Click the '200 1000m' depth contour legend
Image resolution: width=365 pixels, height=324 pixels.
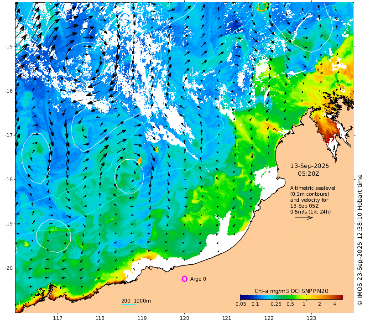click(x=136, y=301)
